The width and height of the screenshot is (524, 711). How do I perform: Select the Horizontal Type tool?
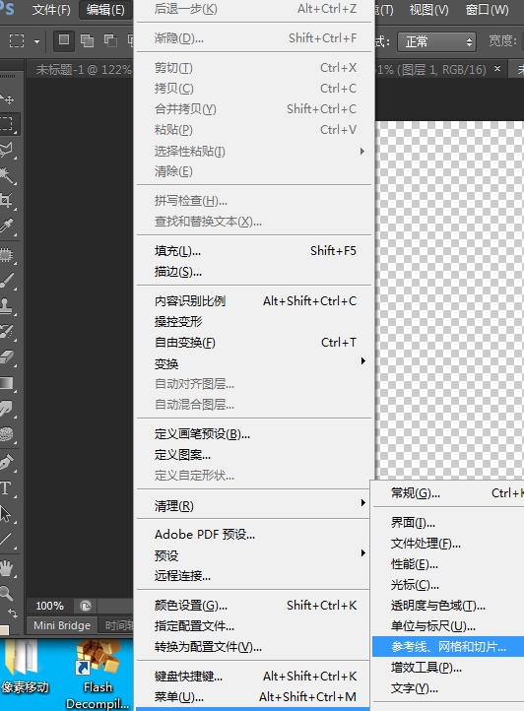click(x=7, y=488)
